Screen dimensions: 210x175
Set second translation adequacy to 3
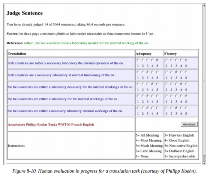[148, 72]
